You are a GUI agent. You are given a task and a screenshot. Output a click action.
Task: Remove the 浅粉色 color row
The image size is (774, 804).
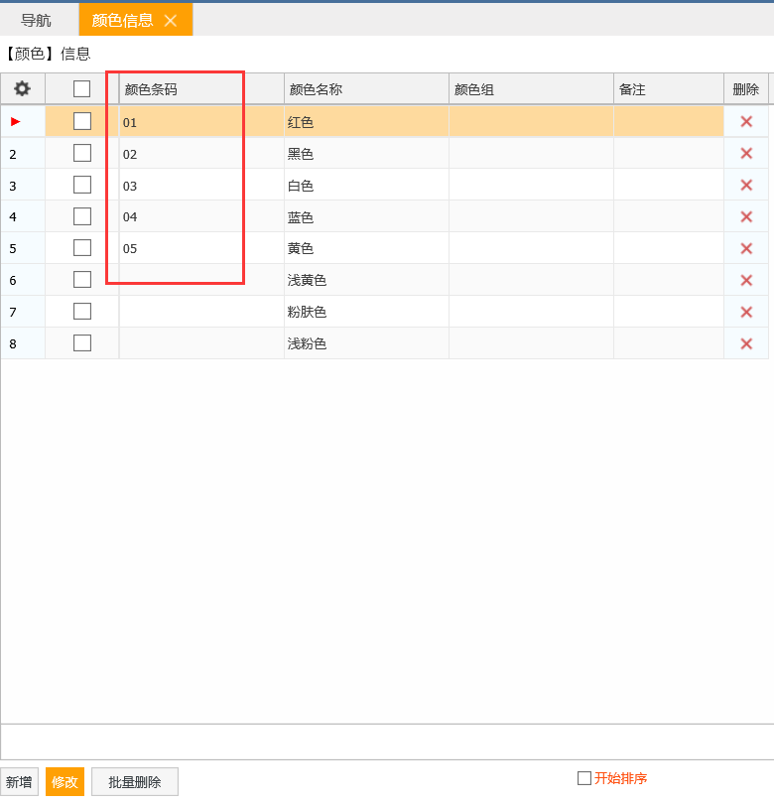tap(746, 343)
